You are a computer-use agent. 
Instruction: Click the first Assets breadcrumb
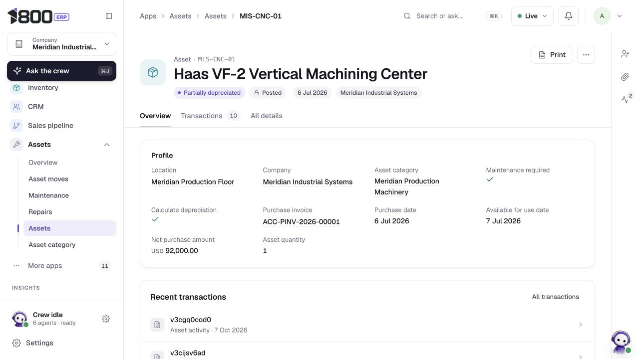click(x=180, y=16)
